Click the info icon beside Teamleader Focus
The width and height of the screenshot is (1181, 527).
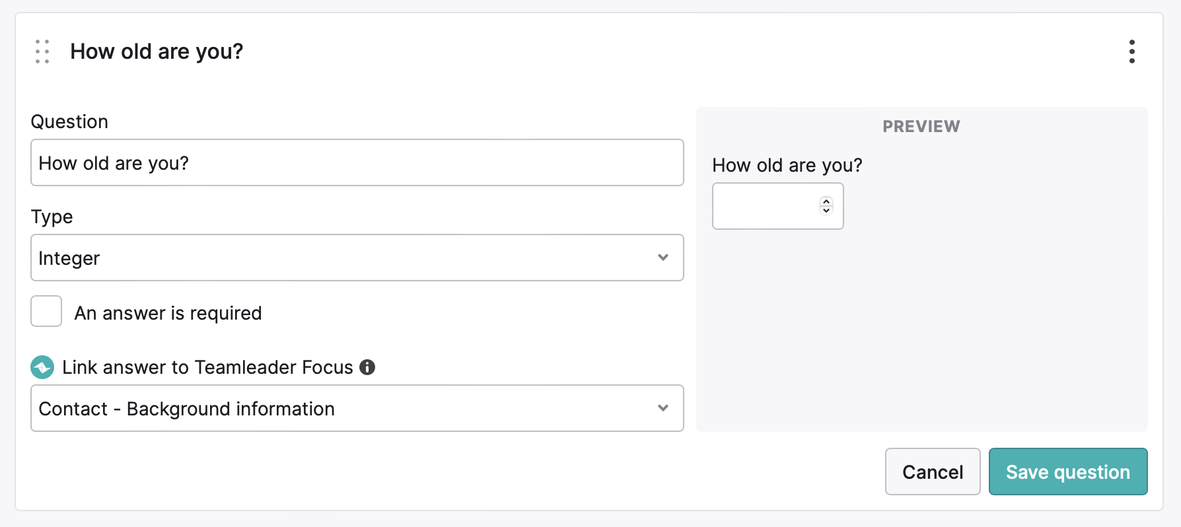coord(367,367)
